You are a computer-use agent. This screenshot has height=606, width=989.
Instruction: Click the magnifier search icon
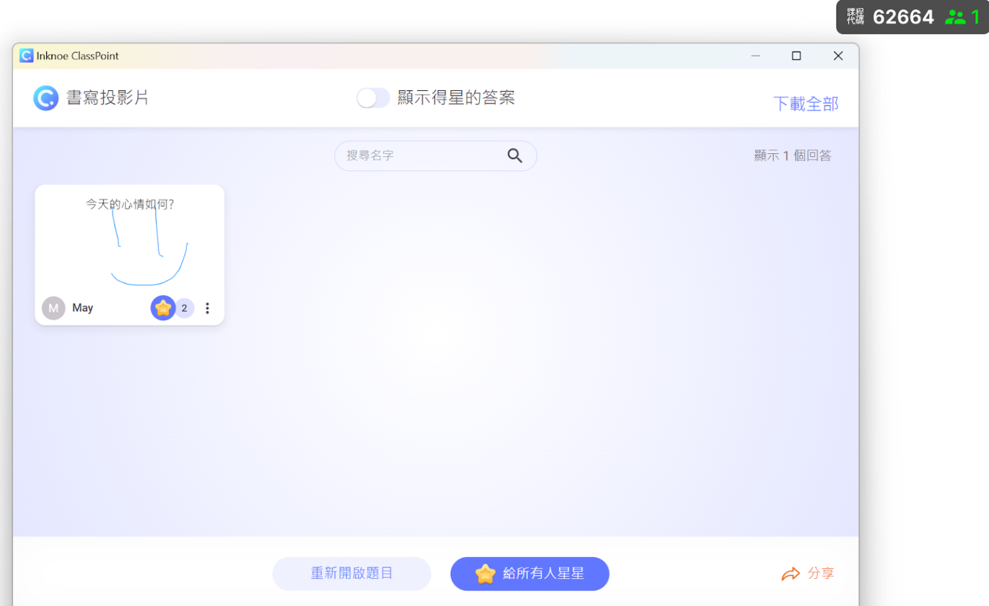tap(514, 156)
